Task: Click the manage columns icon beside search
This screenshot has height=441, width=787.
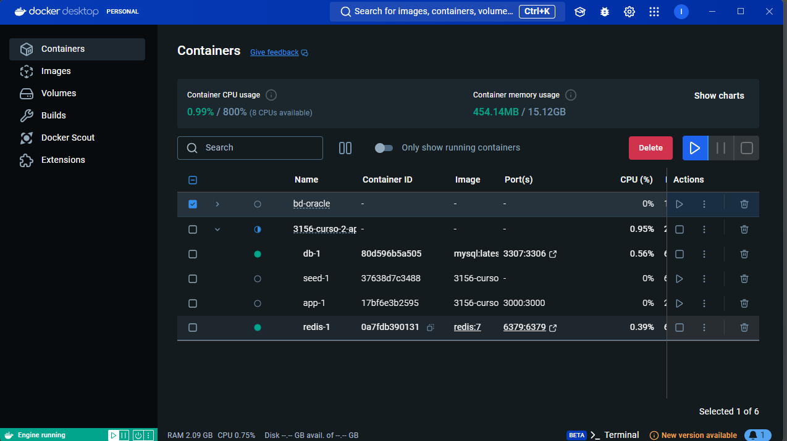Action: point(345,148)
